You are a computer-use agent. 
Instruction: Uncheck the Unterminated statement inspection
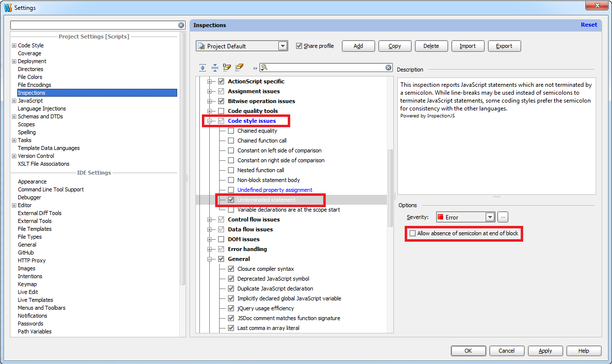[231, 200]
